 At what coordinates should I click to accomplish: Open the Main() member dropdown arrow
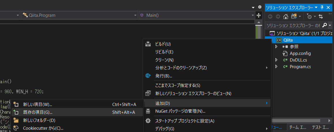[253, 15]
